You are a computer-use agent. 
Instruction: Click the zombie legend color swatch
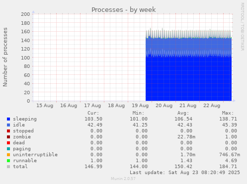click(x=8, y=137)
